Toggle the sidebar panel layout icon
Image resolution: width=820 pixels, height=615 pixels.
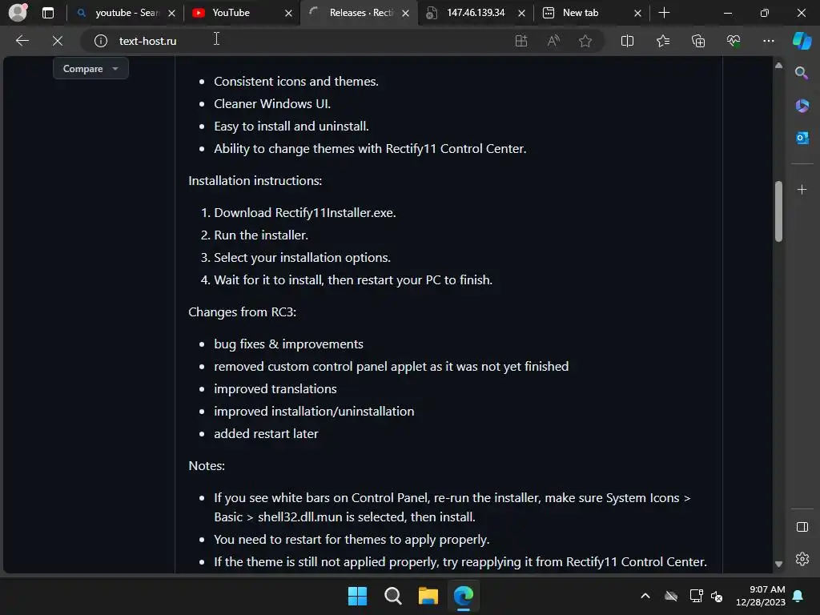802,527
